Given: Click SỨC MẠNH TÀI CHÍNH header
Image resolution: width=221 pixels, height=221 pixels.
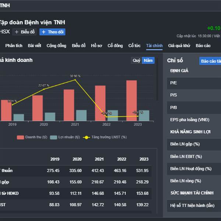Looking at the screenshot, I should 192,193.
